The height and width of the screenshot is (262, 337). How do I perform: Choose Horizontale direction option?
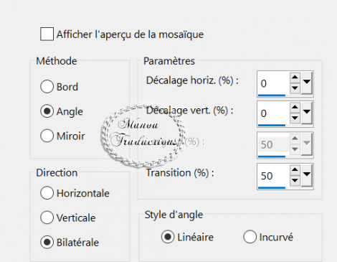[x=47, y=193]
